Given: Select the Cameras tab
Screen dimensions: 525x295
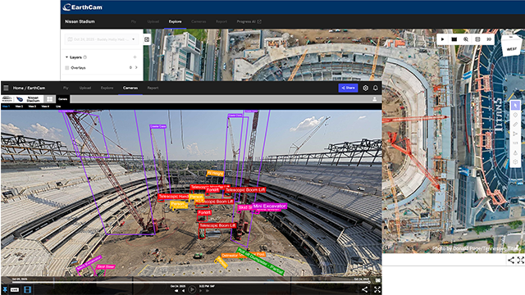Looking at the screenshot, I should click(130, 88).
